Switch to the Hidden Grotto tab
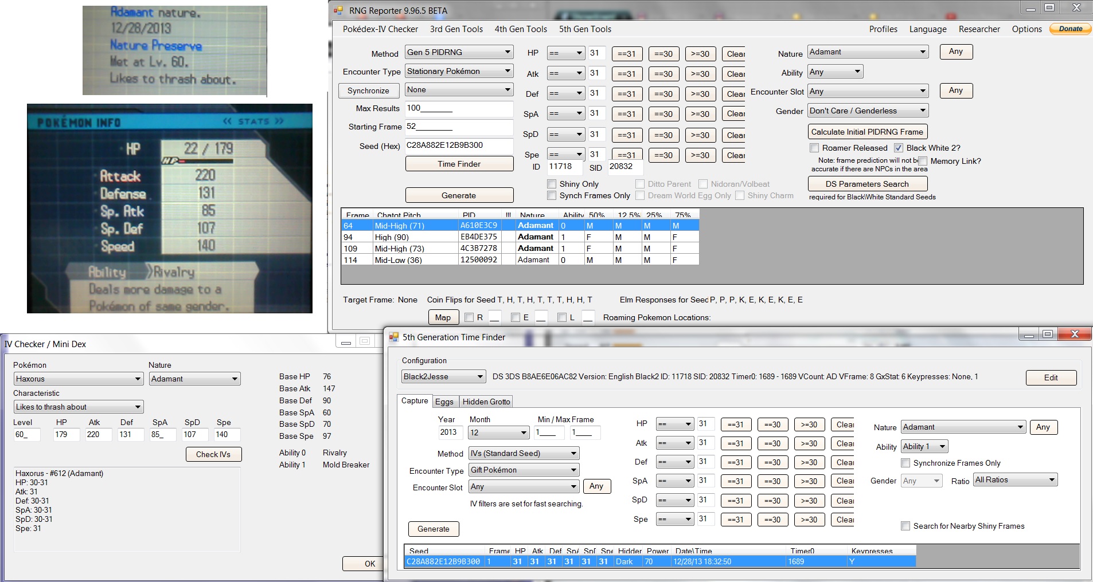The image size is (1093, 582). point(486,402)
